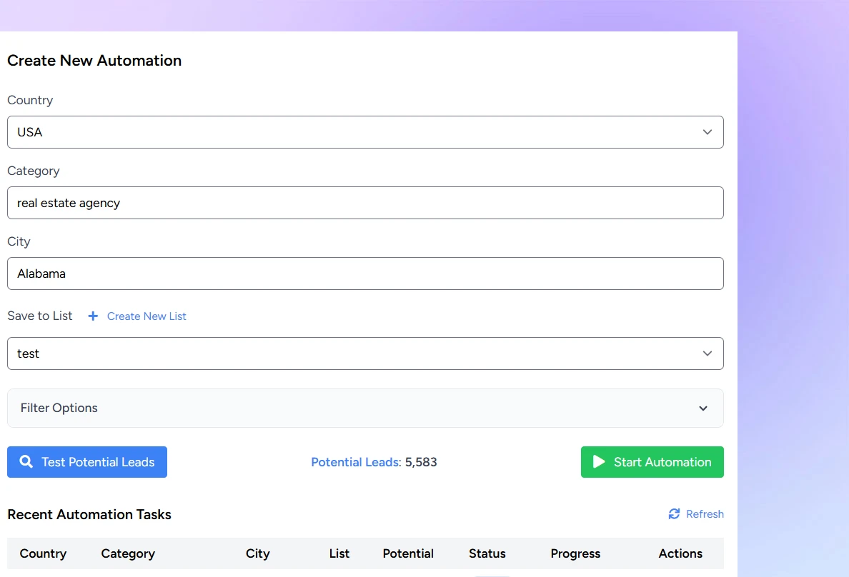Image resolution: width=849 pixels, height=577 pixels.
Task: Open the Create New List link
Action: click(x=147, y=316)
